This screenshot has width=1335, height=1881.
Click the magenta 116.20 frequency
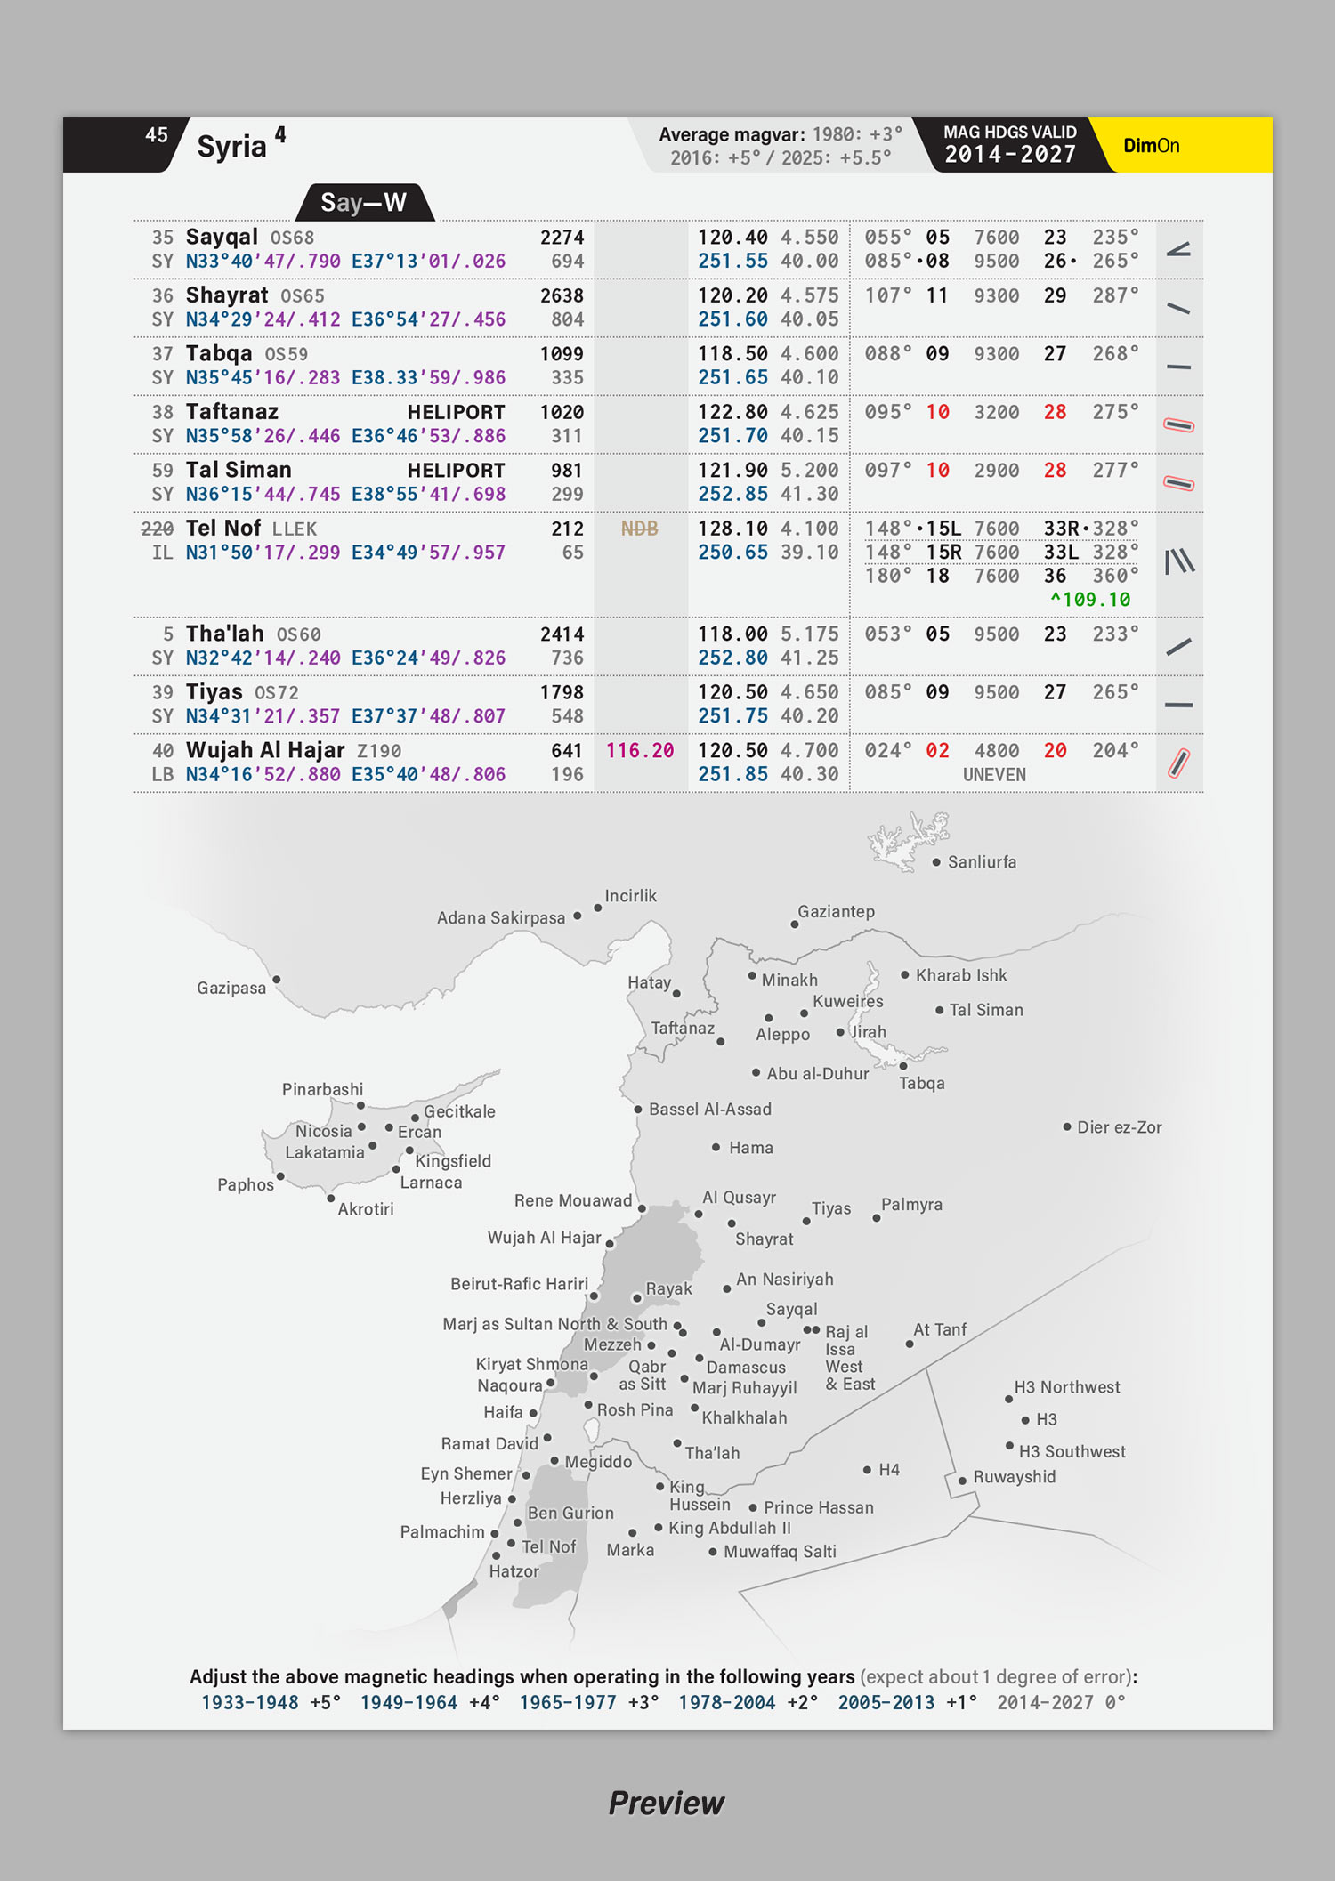(x=639, y=751)
